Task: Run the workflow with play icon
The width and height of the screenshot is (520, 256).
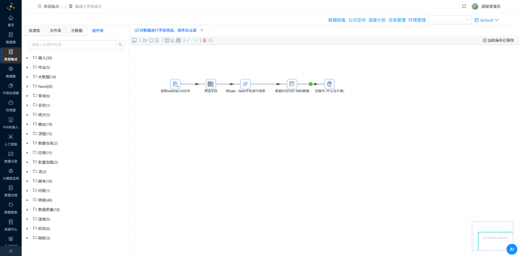Action: [x=145, y=40]
